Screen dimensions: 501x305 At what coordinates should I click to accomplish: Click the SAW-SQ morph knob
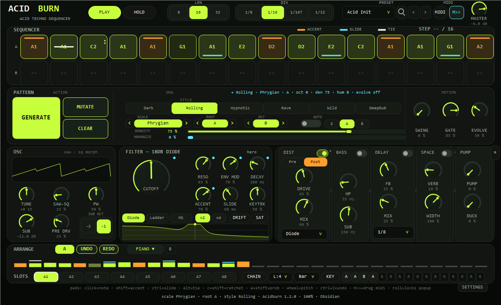(x=61, y=194)
